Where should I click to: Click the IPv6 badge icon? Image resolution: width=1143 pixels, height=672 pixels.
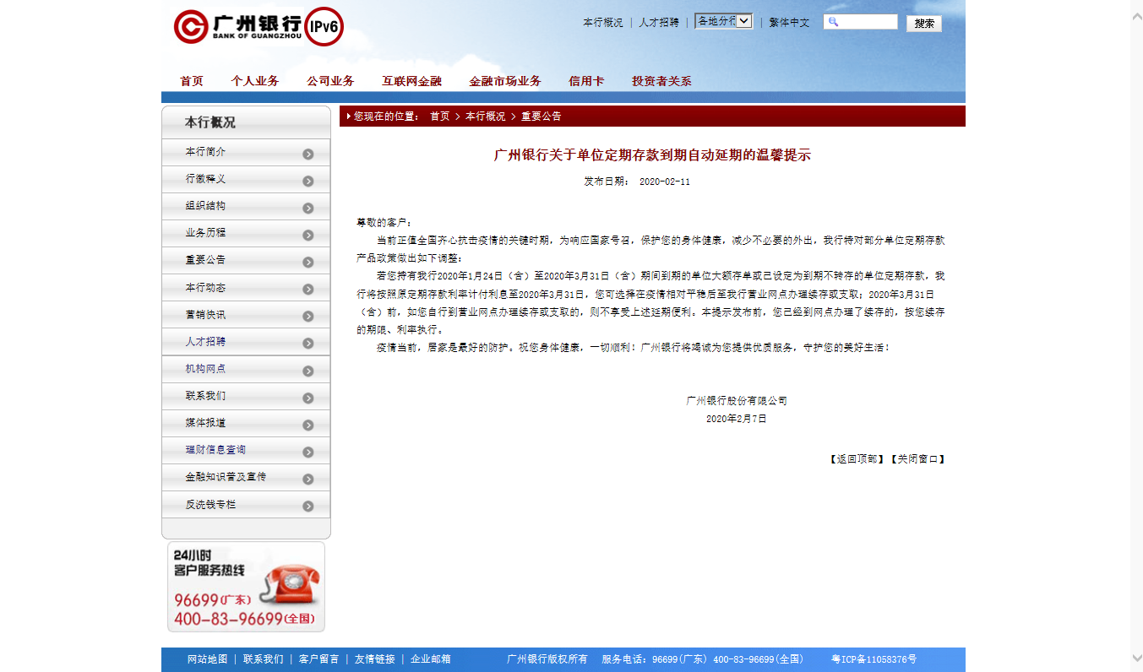coord(322,26)
